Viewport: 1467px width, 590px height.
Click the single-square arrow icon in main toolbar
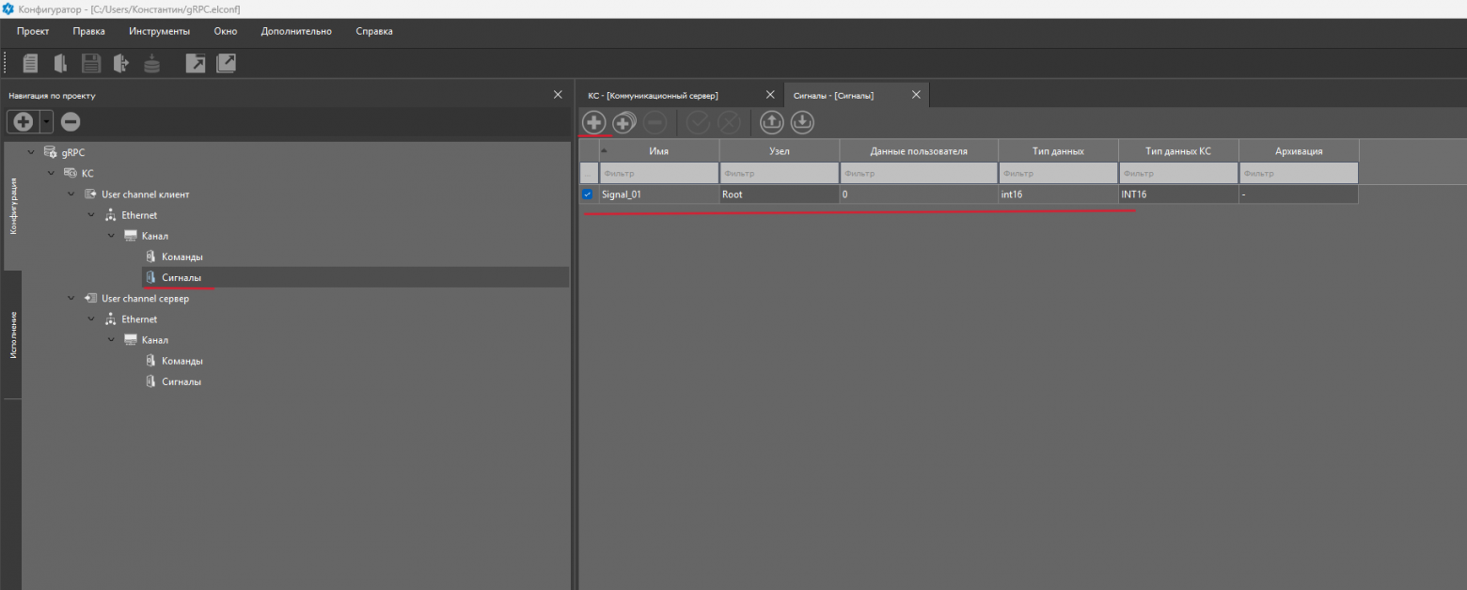coord(196,63)
